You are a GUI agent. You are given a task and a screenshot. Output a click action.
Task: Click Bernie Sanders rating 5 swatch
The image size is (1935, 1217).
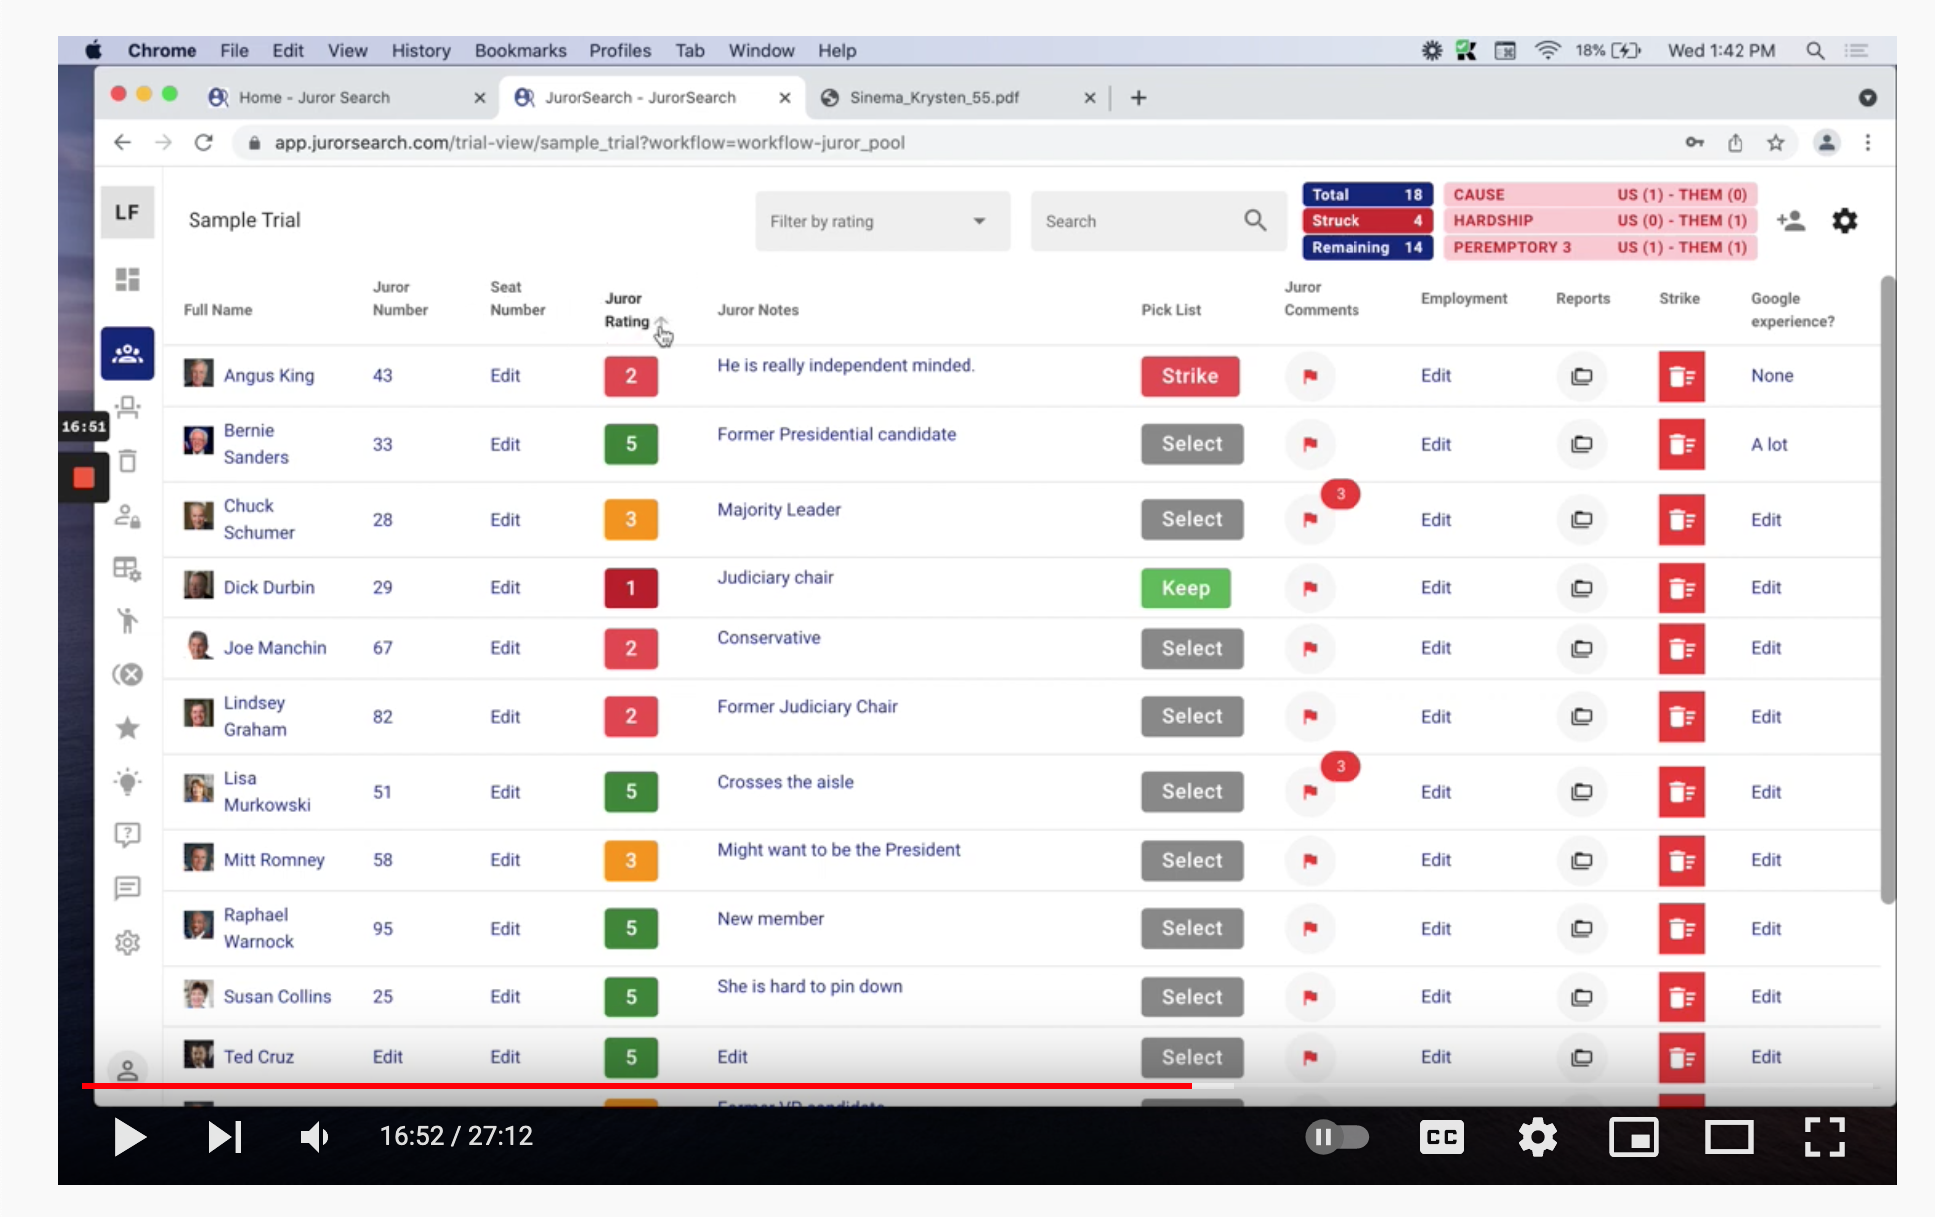click(631, 445)
